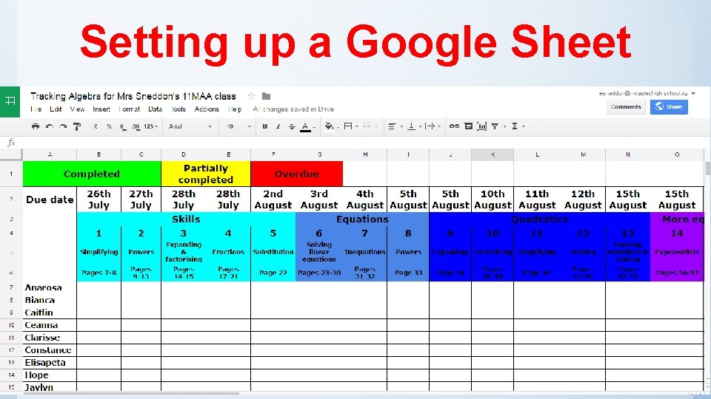Click the yellow Partially completed cell
711x399 pixels.
[x=206, y=174]
